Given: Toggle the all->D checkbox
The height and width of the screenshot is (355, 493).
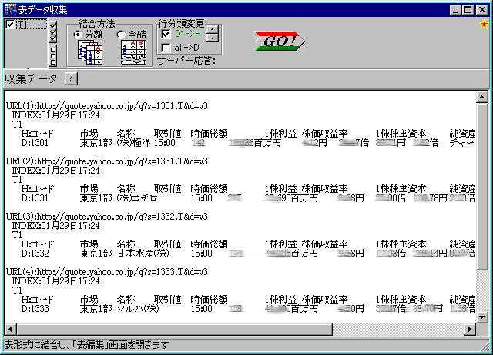Looking at the screenshot, I should (x=166, y=48).
